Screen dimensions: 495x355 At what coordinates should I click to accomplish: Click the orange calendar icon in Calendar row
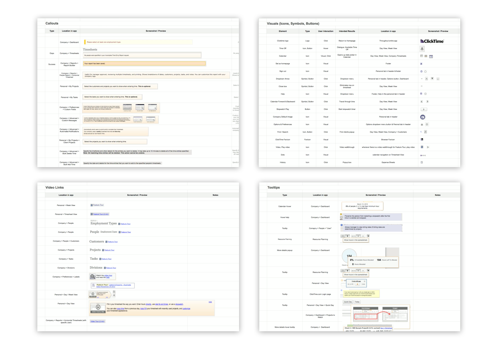click(426, 56)
